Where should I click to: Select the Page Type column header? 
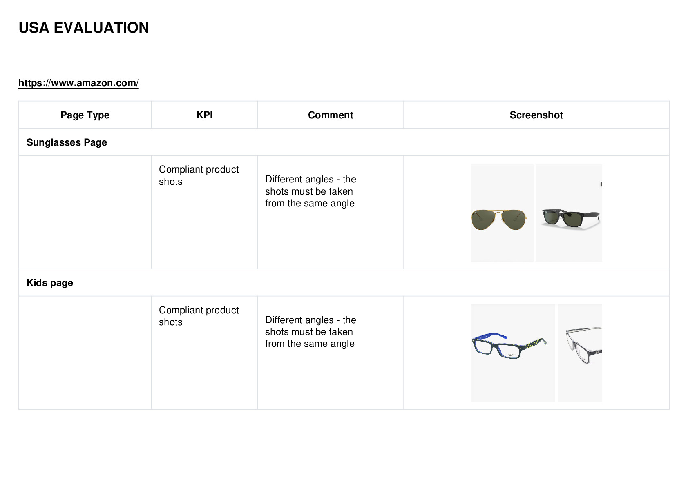click(85, 115)
